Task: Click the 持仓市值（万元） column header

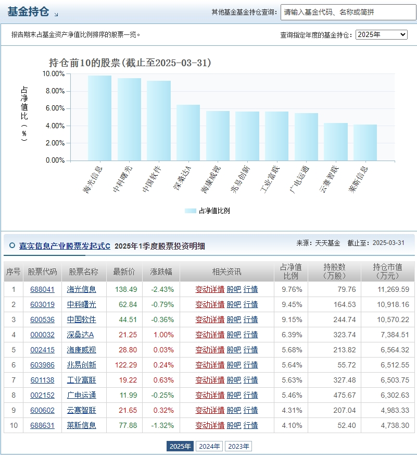Action: point(387,272)
